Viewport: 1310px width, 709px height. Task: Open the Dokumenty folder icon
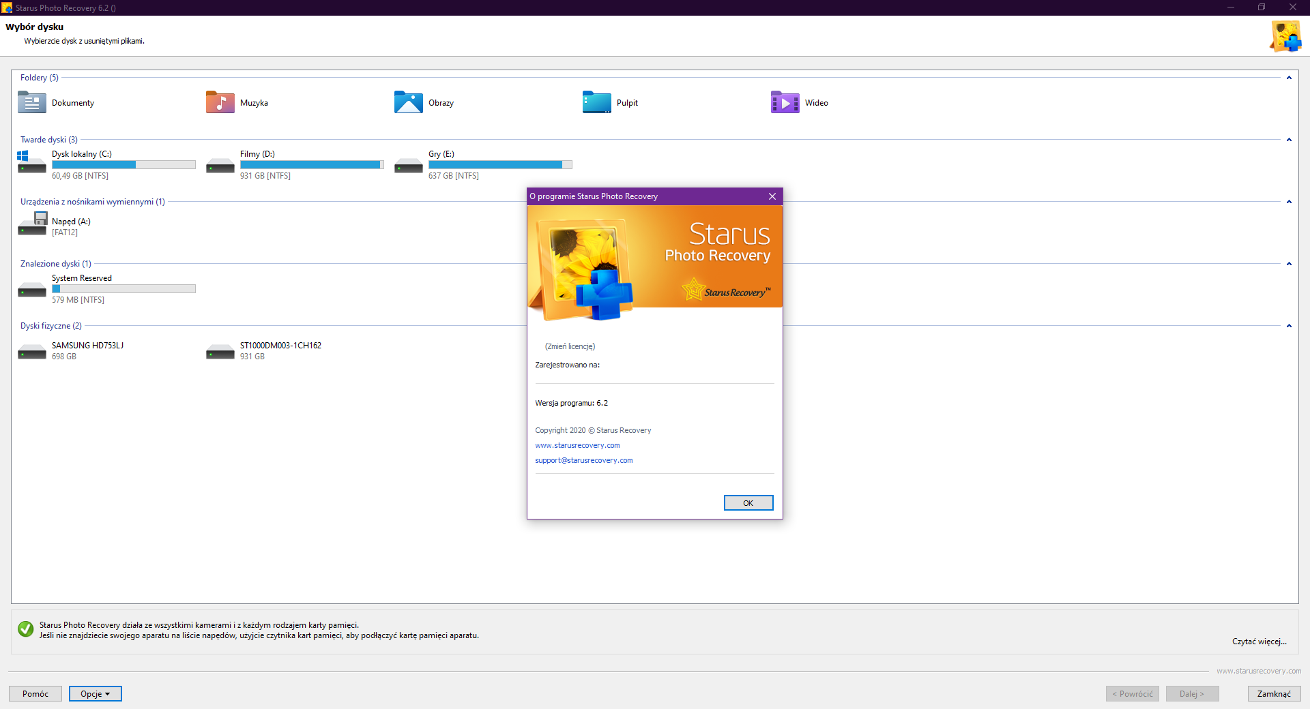(x=32, y=102)
